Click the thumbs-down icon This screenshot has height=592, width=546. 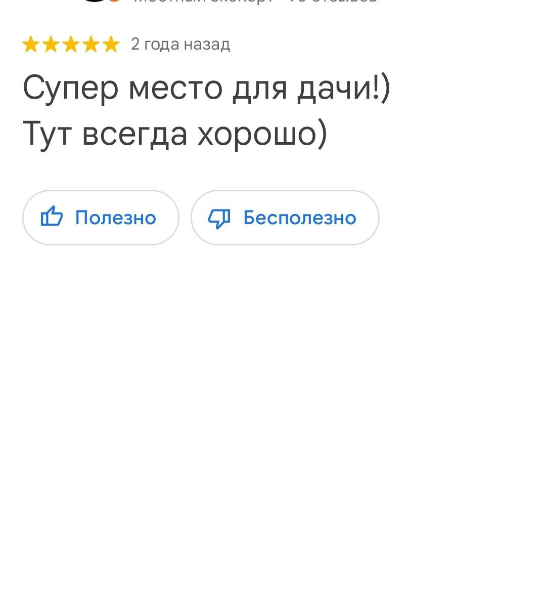[x=219, y=218]
